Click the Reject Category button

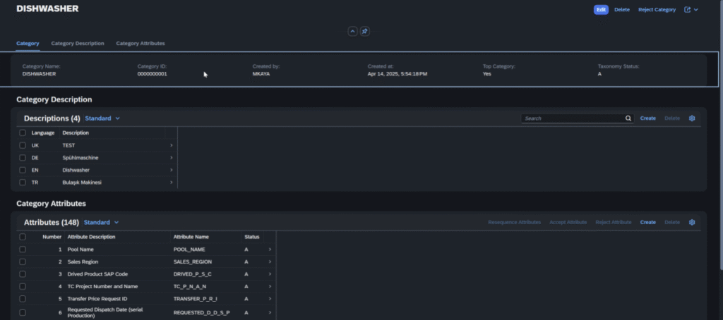tap(657, 10)
